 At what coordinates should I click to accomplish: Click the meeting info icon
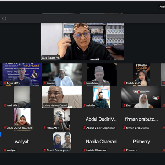(4, 18)
